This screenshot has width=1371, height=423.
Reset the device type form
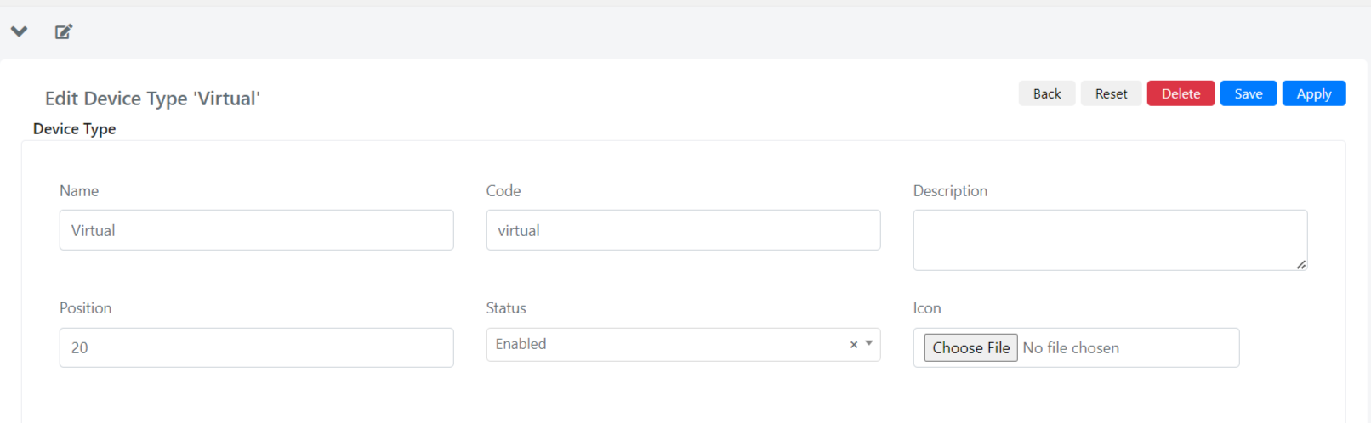[x=1111, y=93]
